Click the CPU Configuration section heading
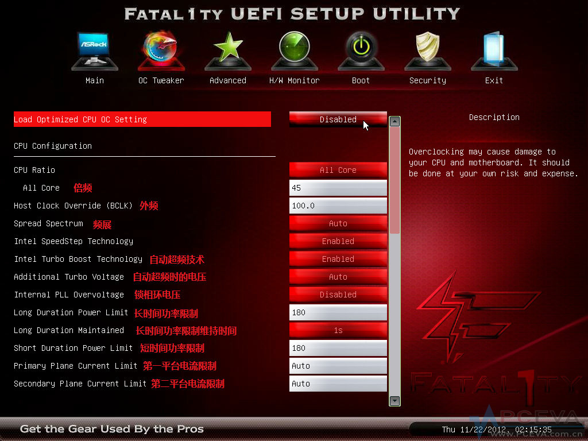This screenshot has height=441, width=588. tap(53, 146)
